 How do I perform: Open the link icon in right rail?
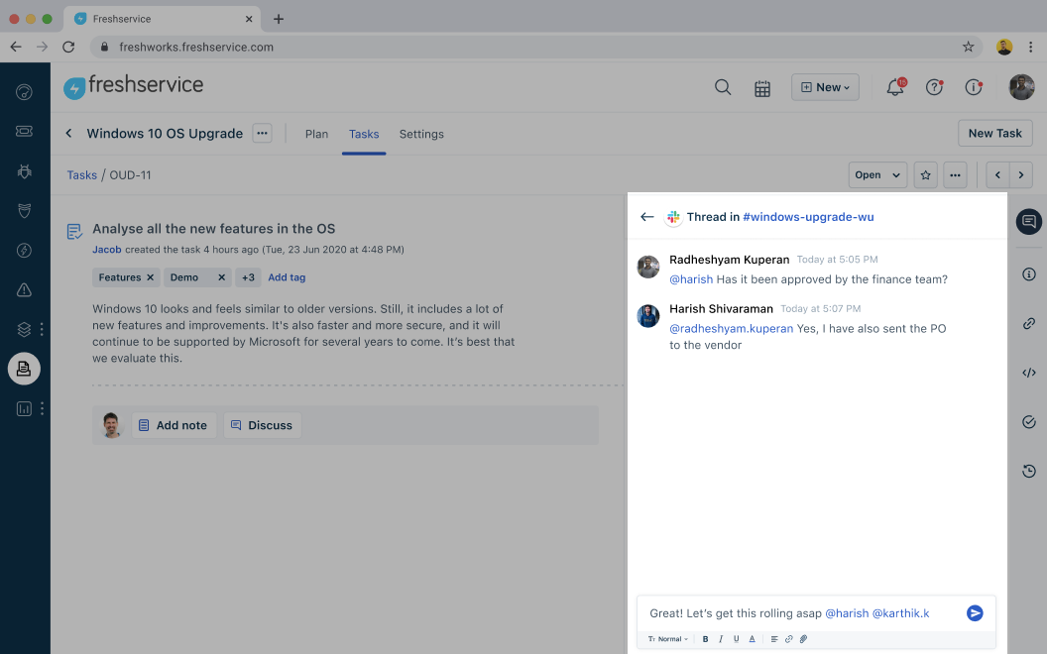(1029, 324)
